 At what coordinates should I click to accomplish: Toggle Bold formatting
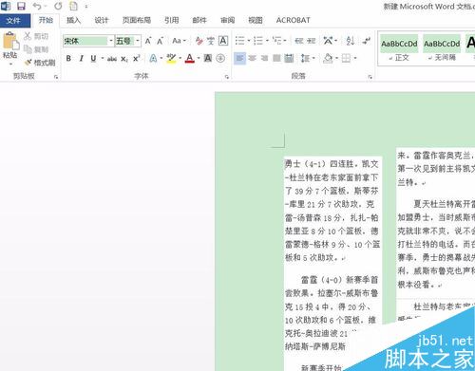click(x=68, y=59)
